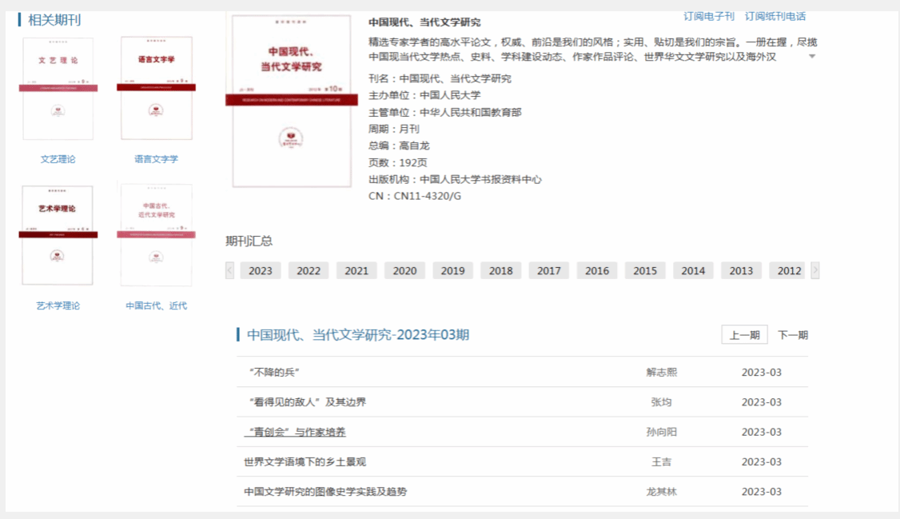900x519 pixels.
Task: Expand the journal description with the down arrow
Action: 812,57
